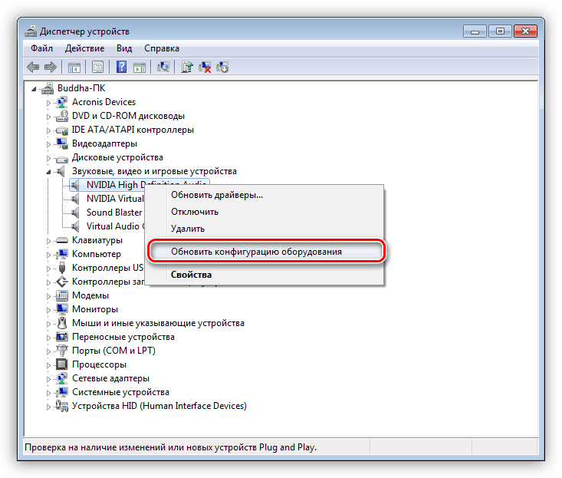562x478 pixels.
Task: Click the Forward arrow toolbar icon
Action: pos(50,67)
